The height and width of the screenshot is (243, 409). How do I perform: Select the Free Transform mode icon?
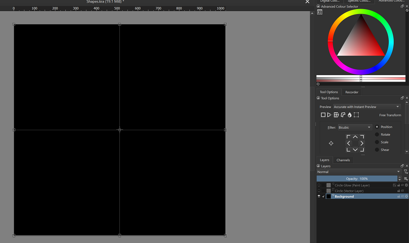[323, 115]
